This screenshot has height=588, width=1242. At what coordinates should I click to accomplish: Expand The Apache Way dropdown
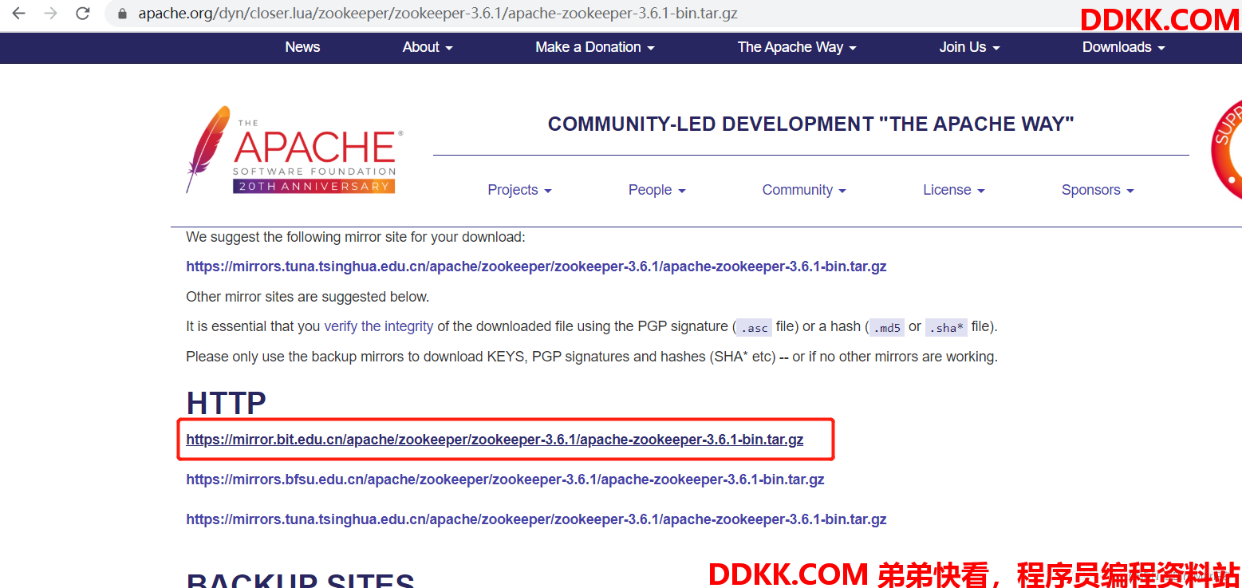(x=797, y=47)
